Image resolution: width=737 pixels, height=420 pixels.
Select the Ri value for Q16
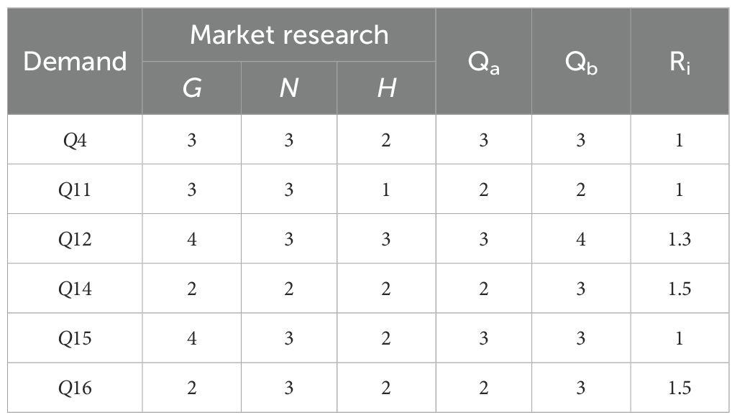pos(679,388)
